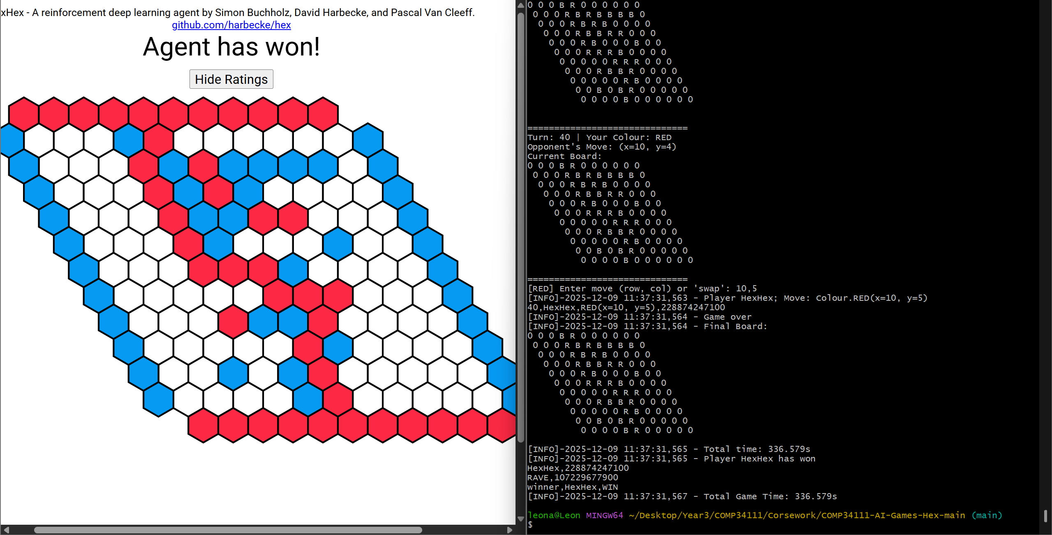The image size is (1052, 535).
Task: Open the github.com/harbecke/hex link
Action: pos(231,25)
